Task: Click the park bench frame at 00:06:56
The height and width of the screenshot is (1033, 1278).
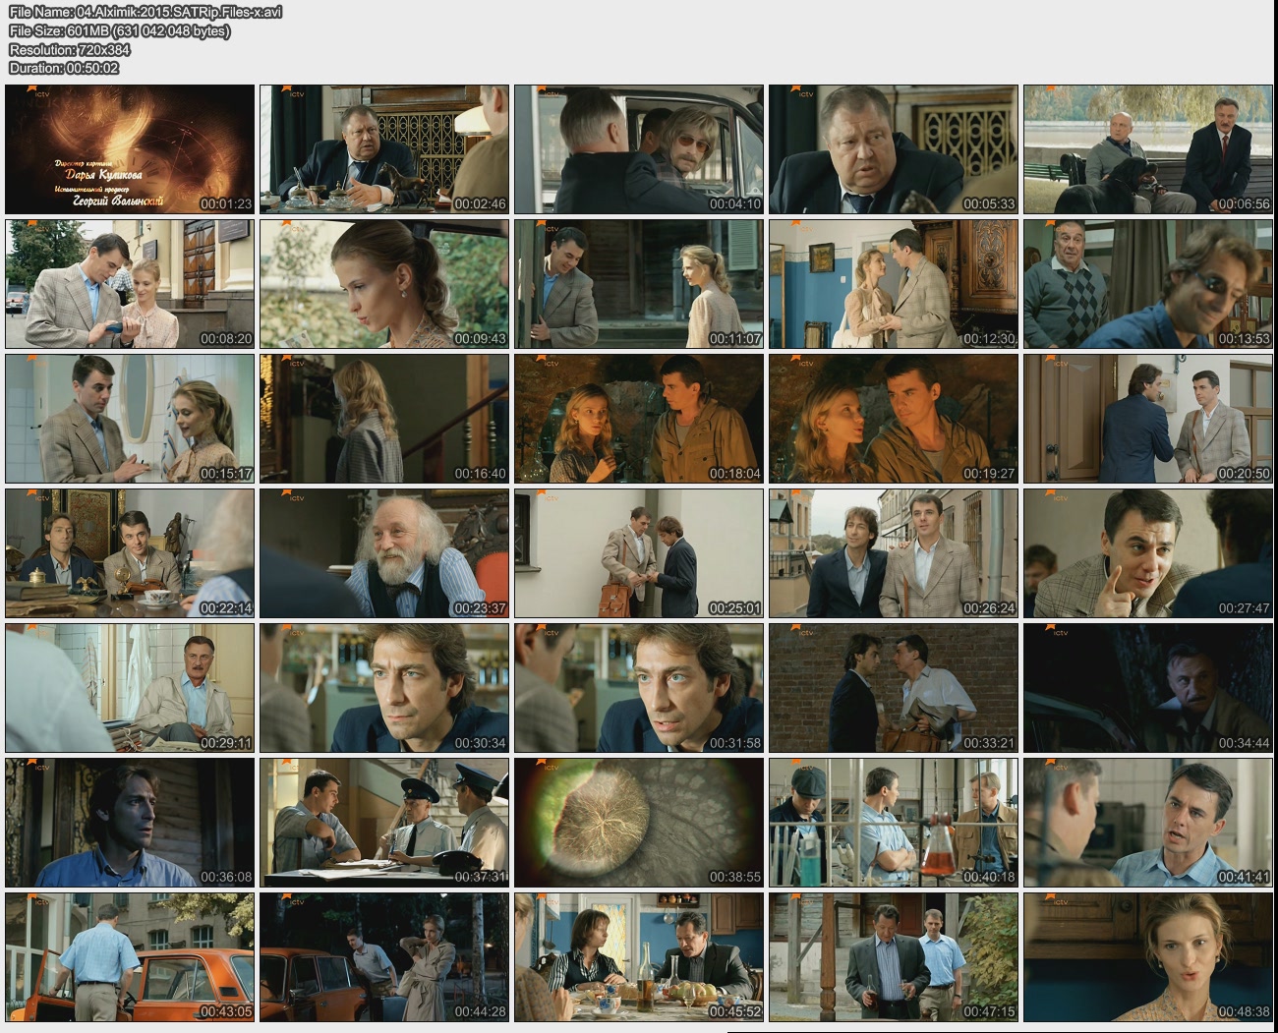Action: coord(1147,149)
